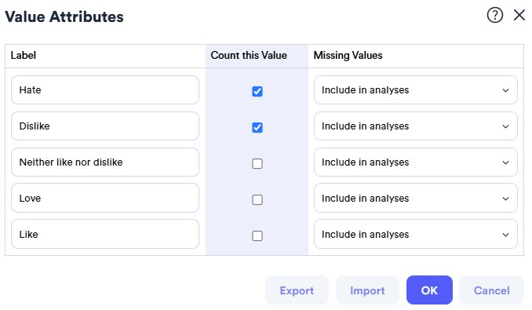Viewport: 532px width, 310px height.
Task: Click the Export button
Action: pyautogui.click(x=297, y=290)
